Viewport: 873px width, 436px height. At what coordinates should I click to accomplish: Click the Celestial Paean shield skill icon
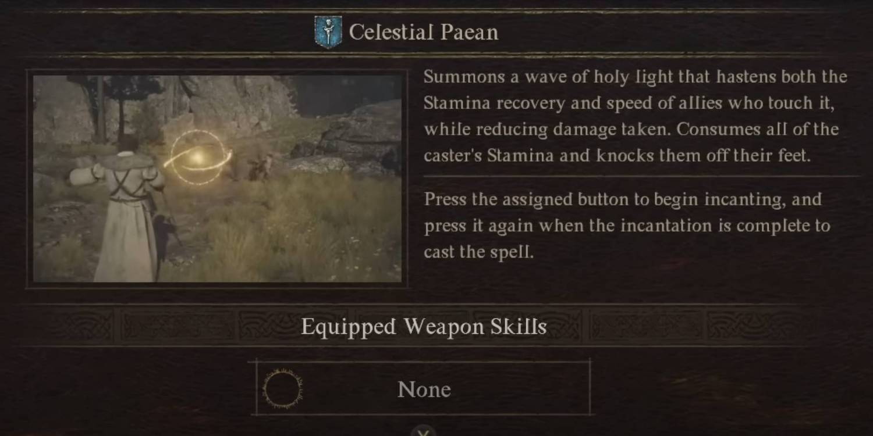(x=328, y=32)
